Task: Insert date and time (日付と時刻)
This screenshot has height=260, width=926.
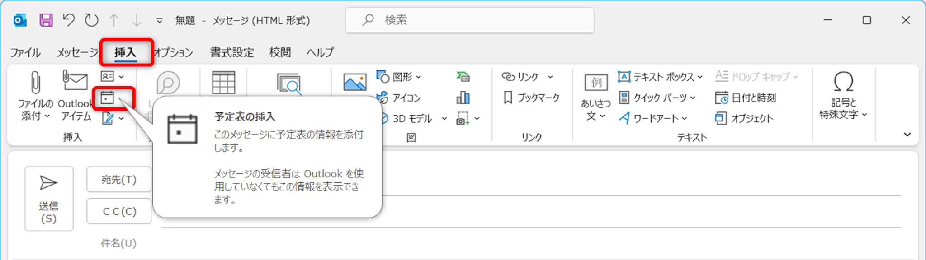Action: [745, 97]
